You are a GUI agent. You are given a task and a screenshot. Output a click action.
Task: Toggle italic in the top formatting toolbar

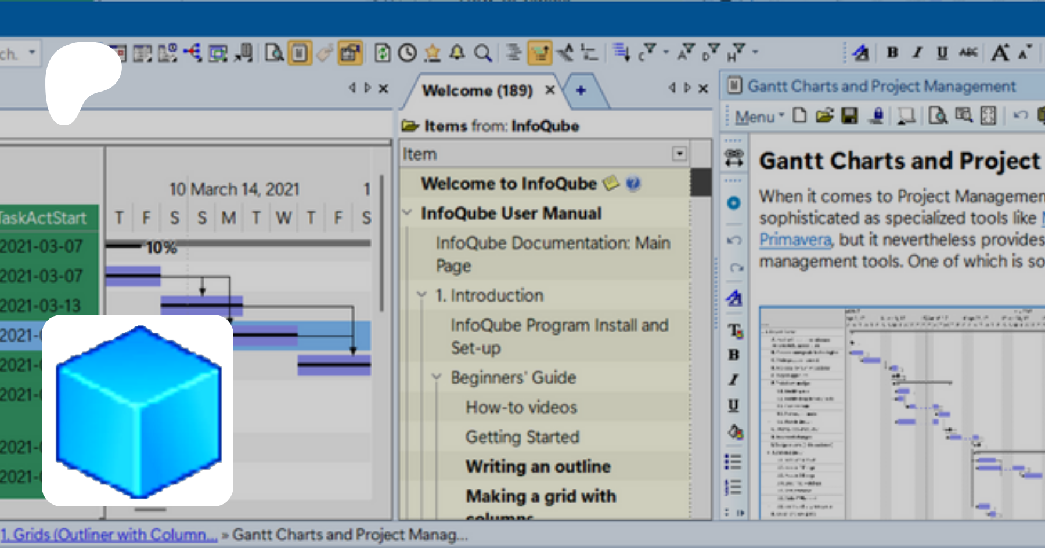[x=917, y=53]
